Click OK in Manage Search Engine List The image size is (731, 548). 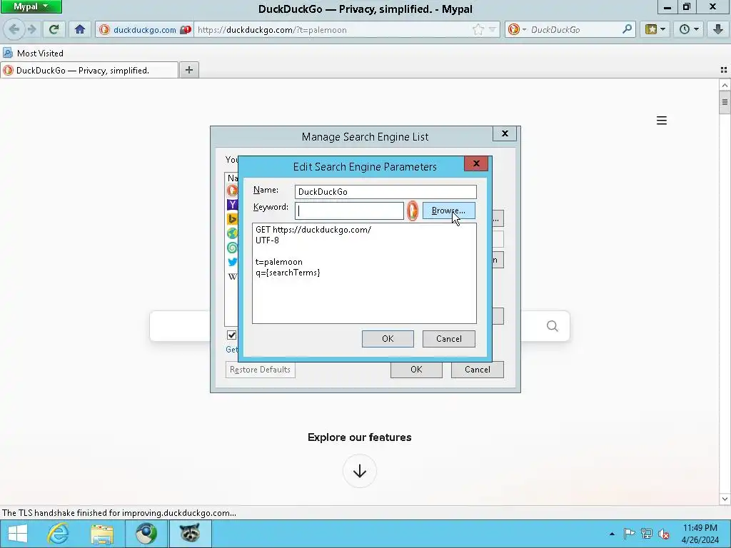416,370
